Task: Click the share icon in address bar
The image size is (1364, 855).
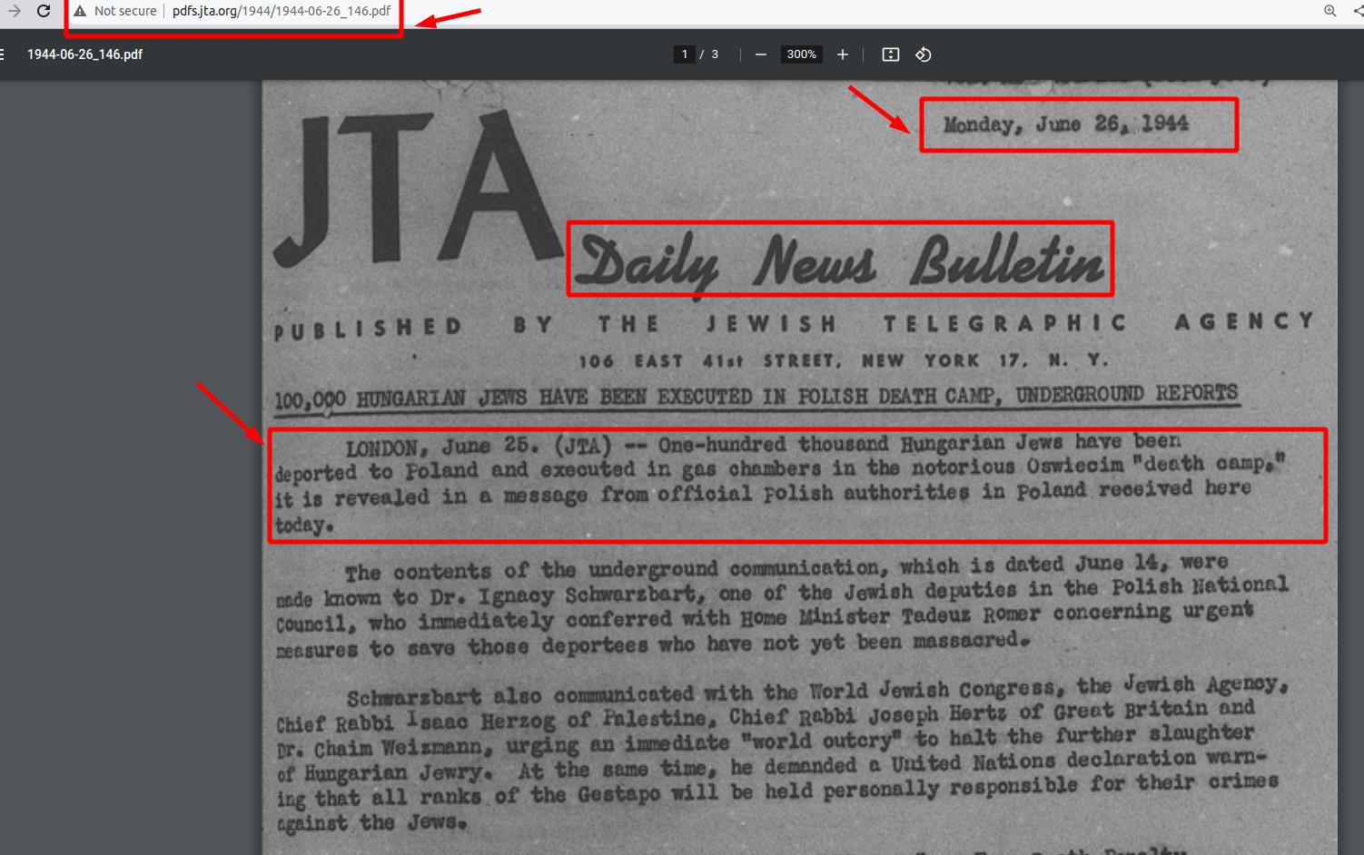Action: coord(1358,12)
